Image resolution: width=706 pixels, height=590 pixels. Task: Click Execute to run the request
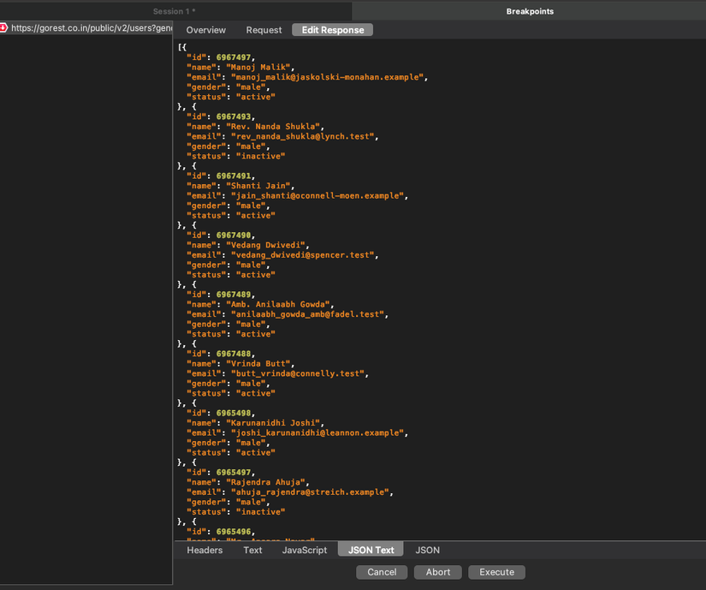(496, 572)
